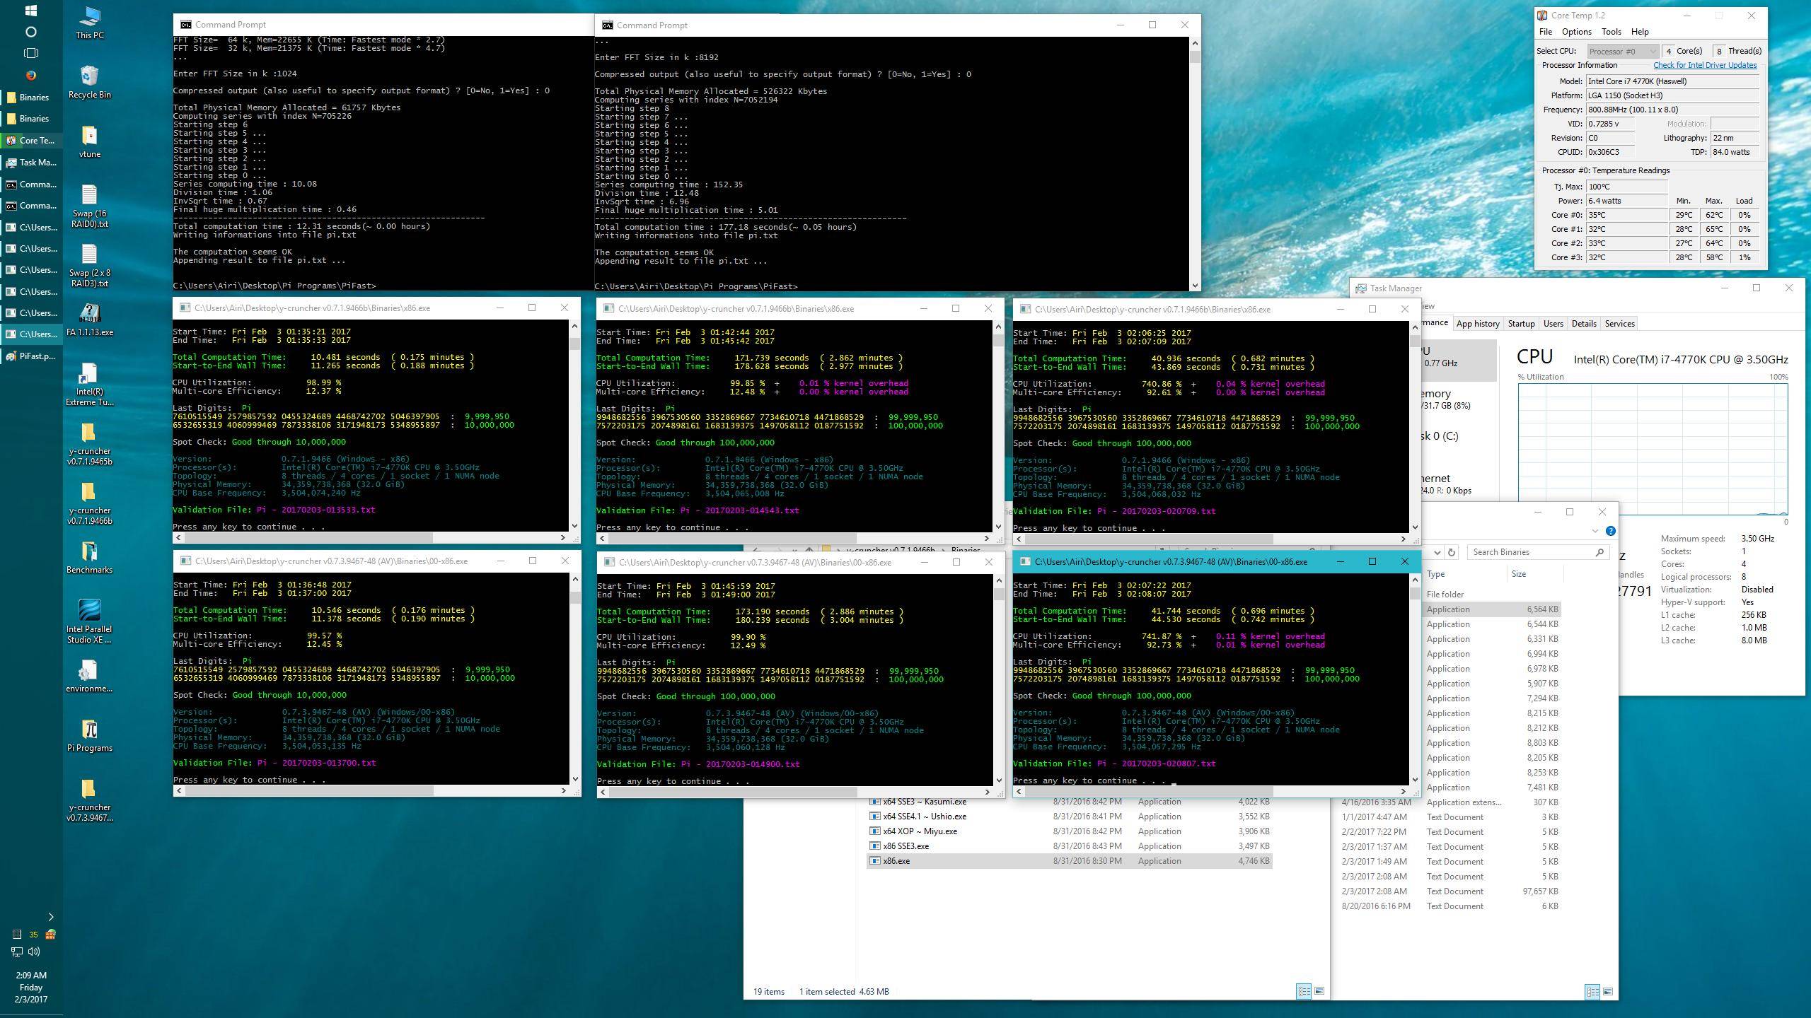Viewport: 1811px width, 1018px height.
Task: Switch to PiFast paint taskbar item
Action: click(x=31, y=356)
